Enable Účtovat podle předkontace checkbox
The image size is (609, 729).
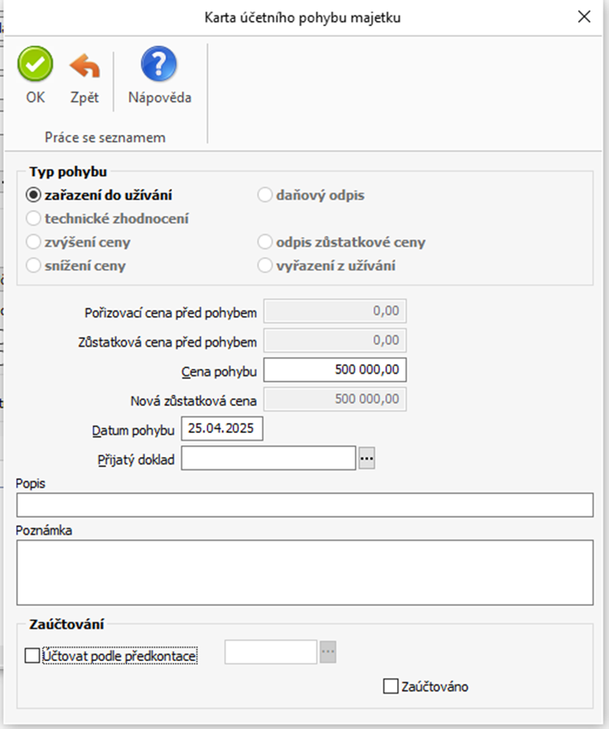tap(32, 656)
